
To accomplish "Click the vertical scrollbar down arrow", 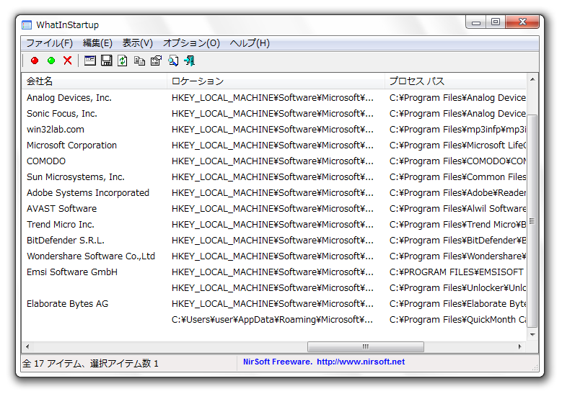I will 532,335.
